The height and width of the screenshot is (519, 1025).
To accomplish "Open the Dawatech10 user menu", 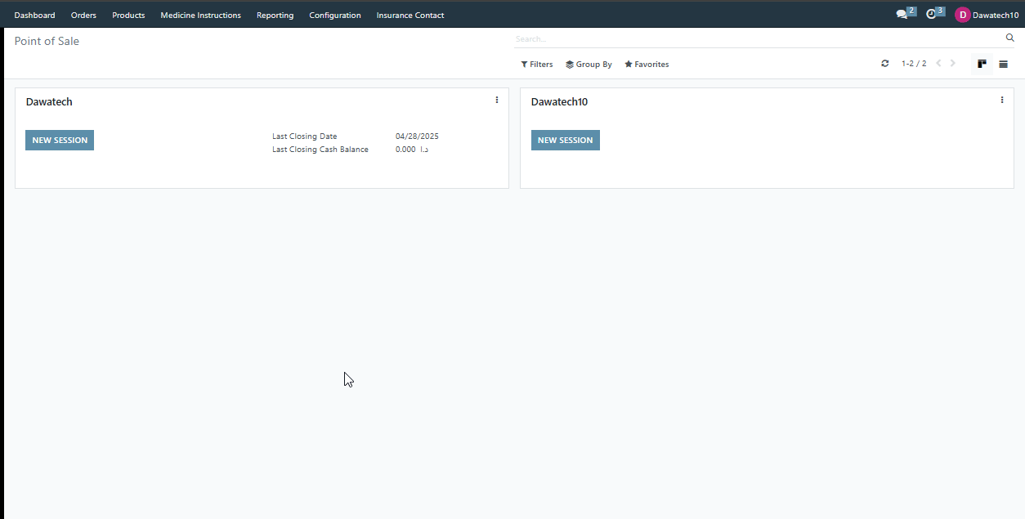I will tap(987, 15).
